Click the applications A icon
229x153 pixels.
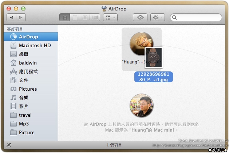(x=13, y=71)
